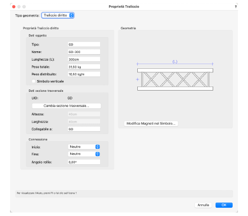Click the Geometria section label

pyautogui.click(x=128, y=28)
